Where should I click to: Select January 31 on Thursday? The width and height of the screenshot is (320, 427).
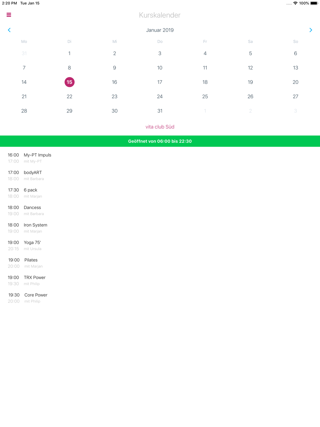(x=160, y=111)
